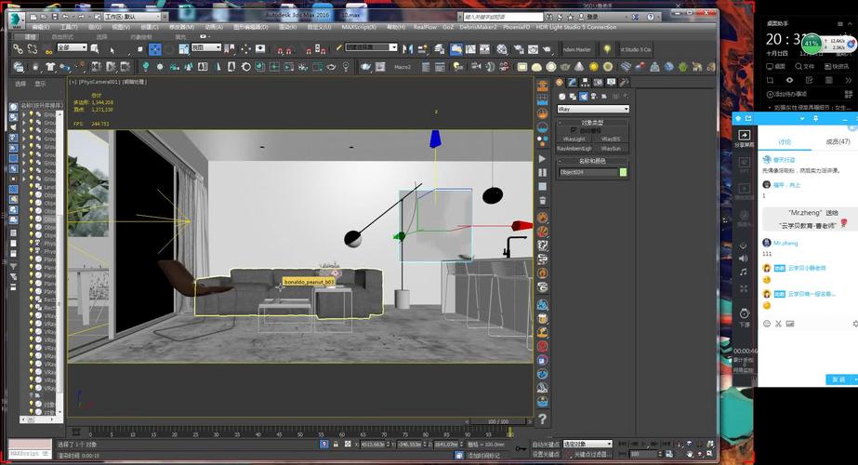Click the Select and Move tool
858x465 pixels.
pyautogui.click(x=155, y=48)
